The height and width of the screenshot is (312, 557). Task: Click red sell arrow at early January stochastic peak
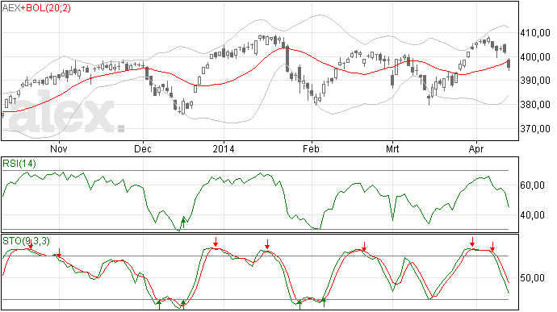[216, 242]
